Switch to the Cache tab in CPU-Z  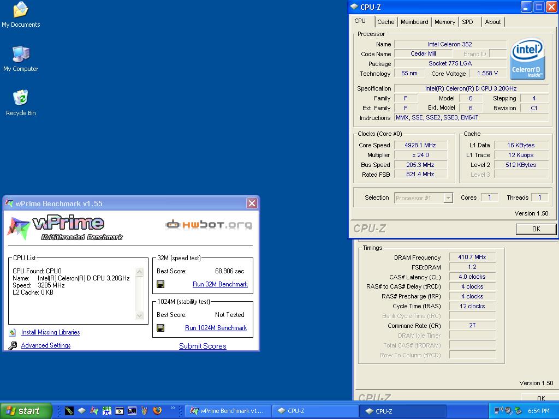coord(386,22)
